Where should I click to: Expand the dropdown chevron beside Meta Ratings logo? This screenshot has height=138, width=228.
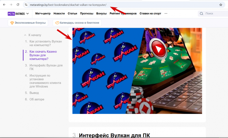pos(28,14)
